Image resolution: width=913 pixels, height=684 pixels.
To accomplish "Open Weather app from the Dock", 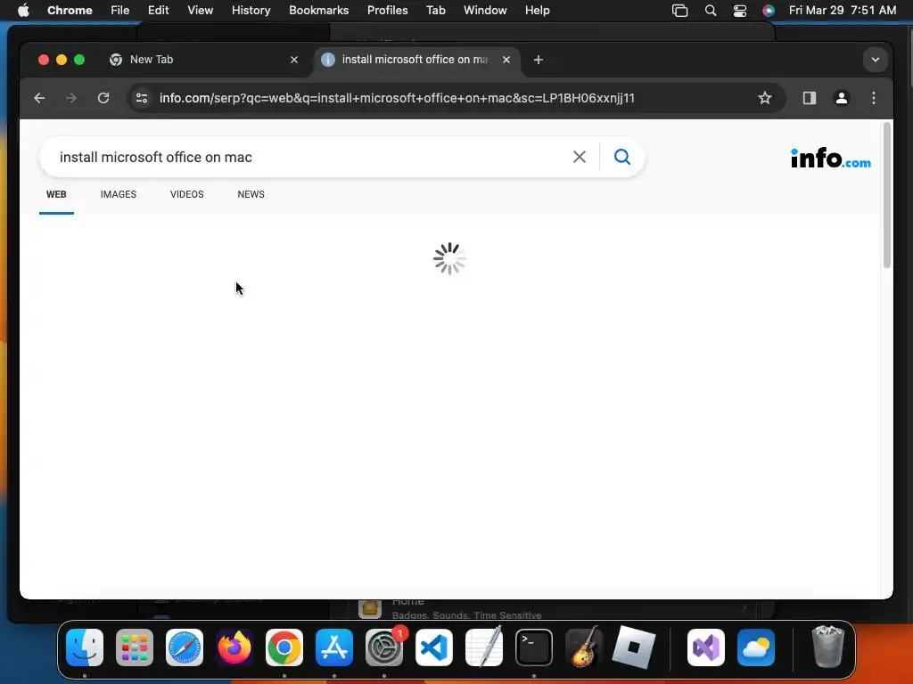I will click(756, 647).
